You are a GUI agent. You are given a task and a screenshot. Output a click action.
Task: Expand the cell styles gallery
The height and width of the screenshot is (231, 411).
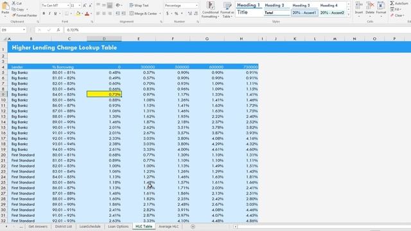(348, 14)
